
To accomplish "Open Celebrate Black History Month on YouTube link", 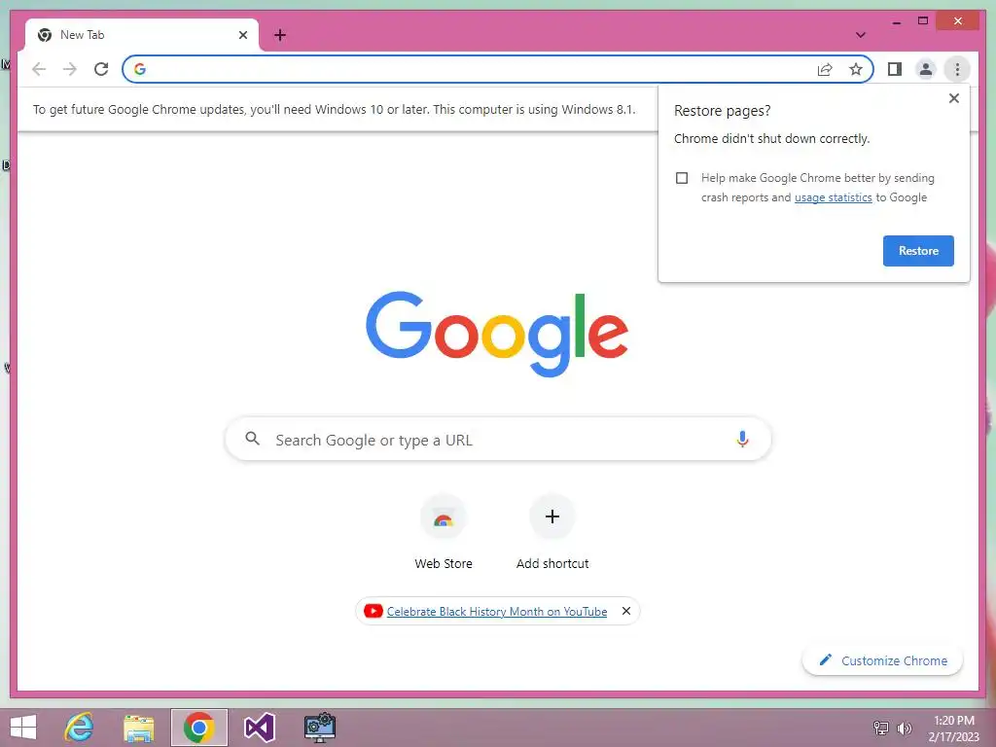I will point(497,612).
